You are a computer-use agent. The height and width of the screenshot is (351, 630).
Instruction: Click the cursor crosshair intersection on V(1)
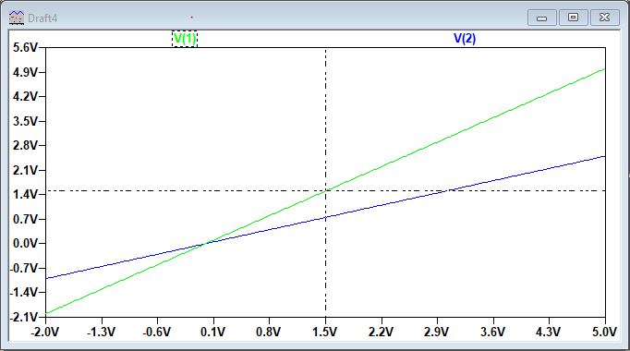[325, 191]
